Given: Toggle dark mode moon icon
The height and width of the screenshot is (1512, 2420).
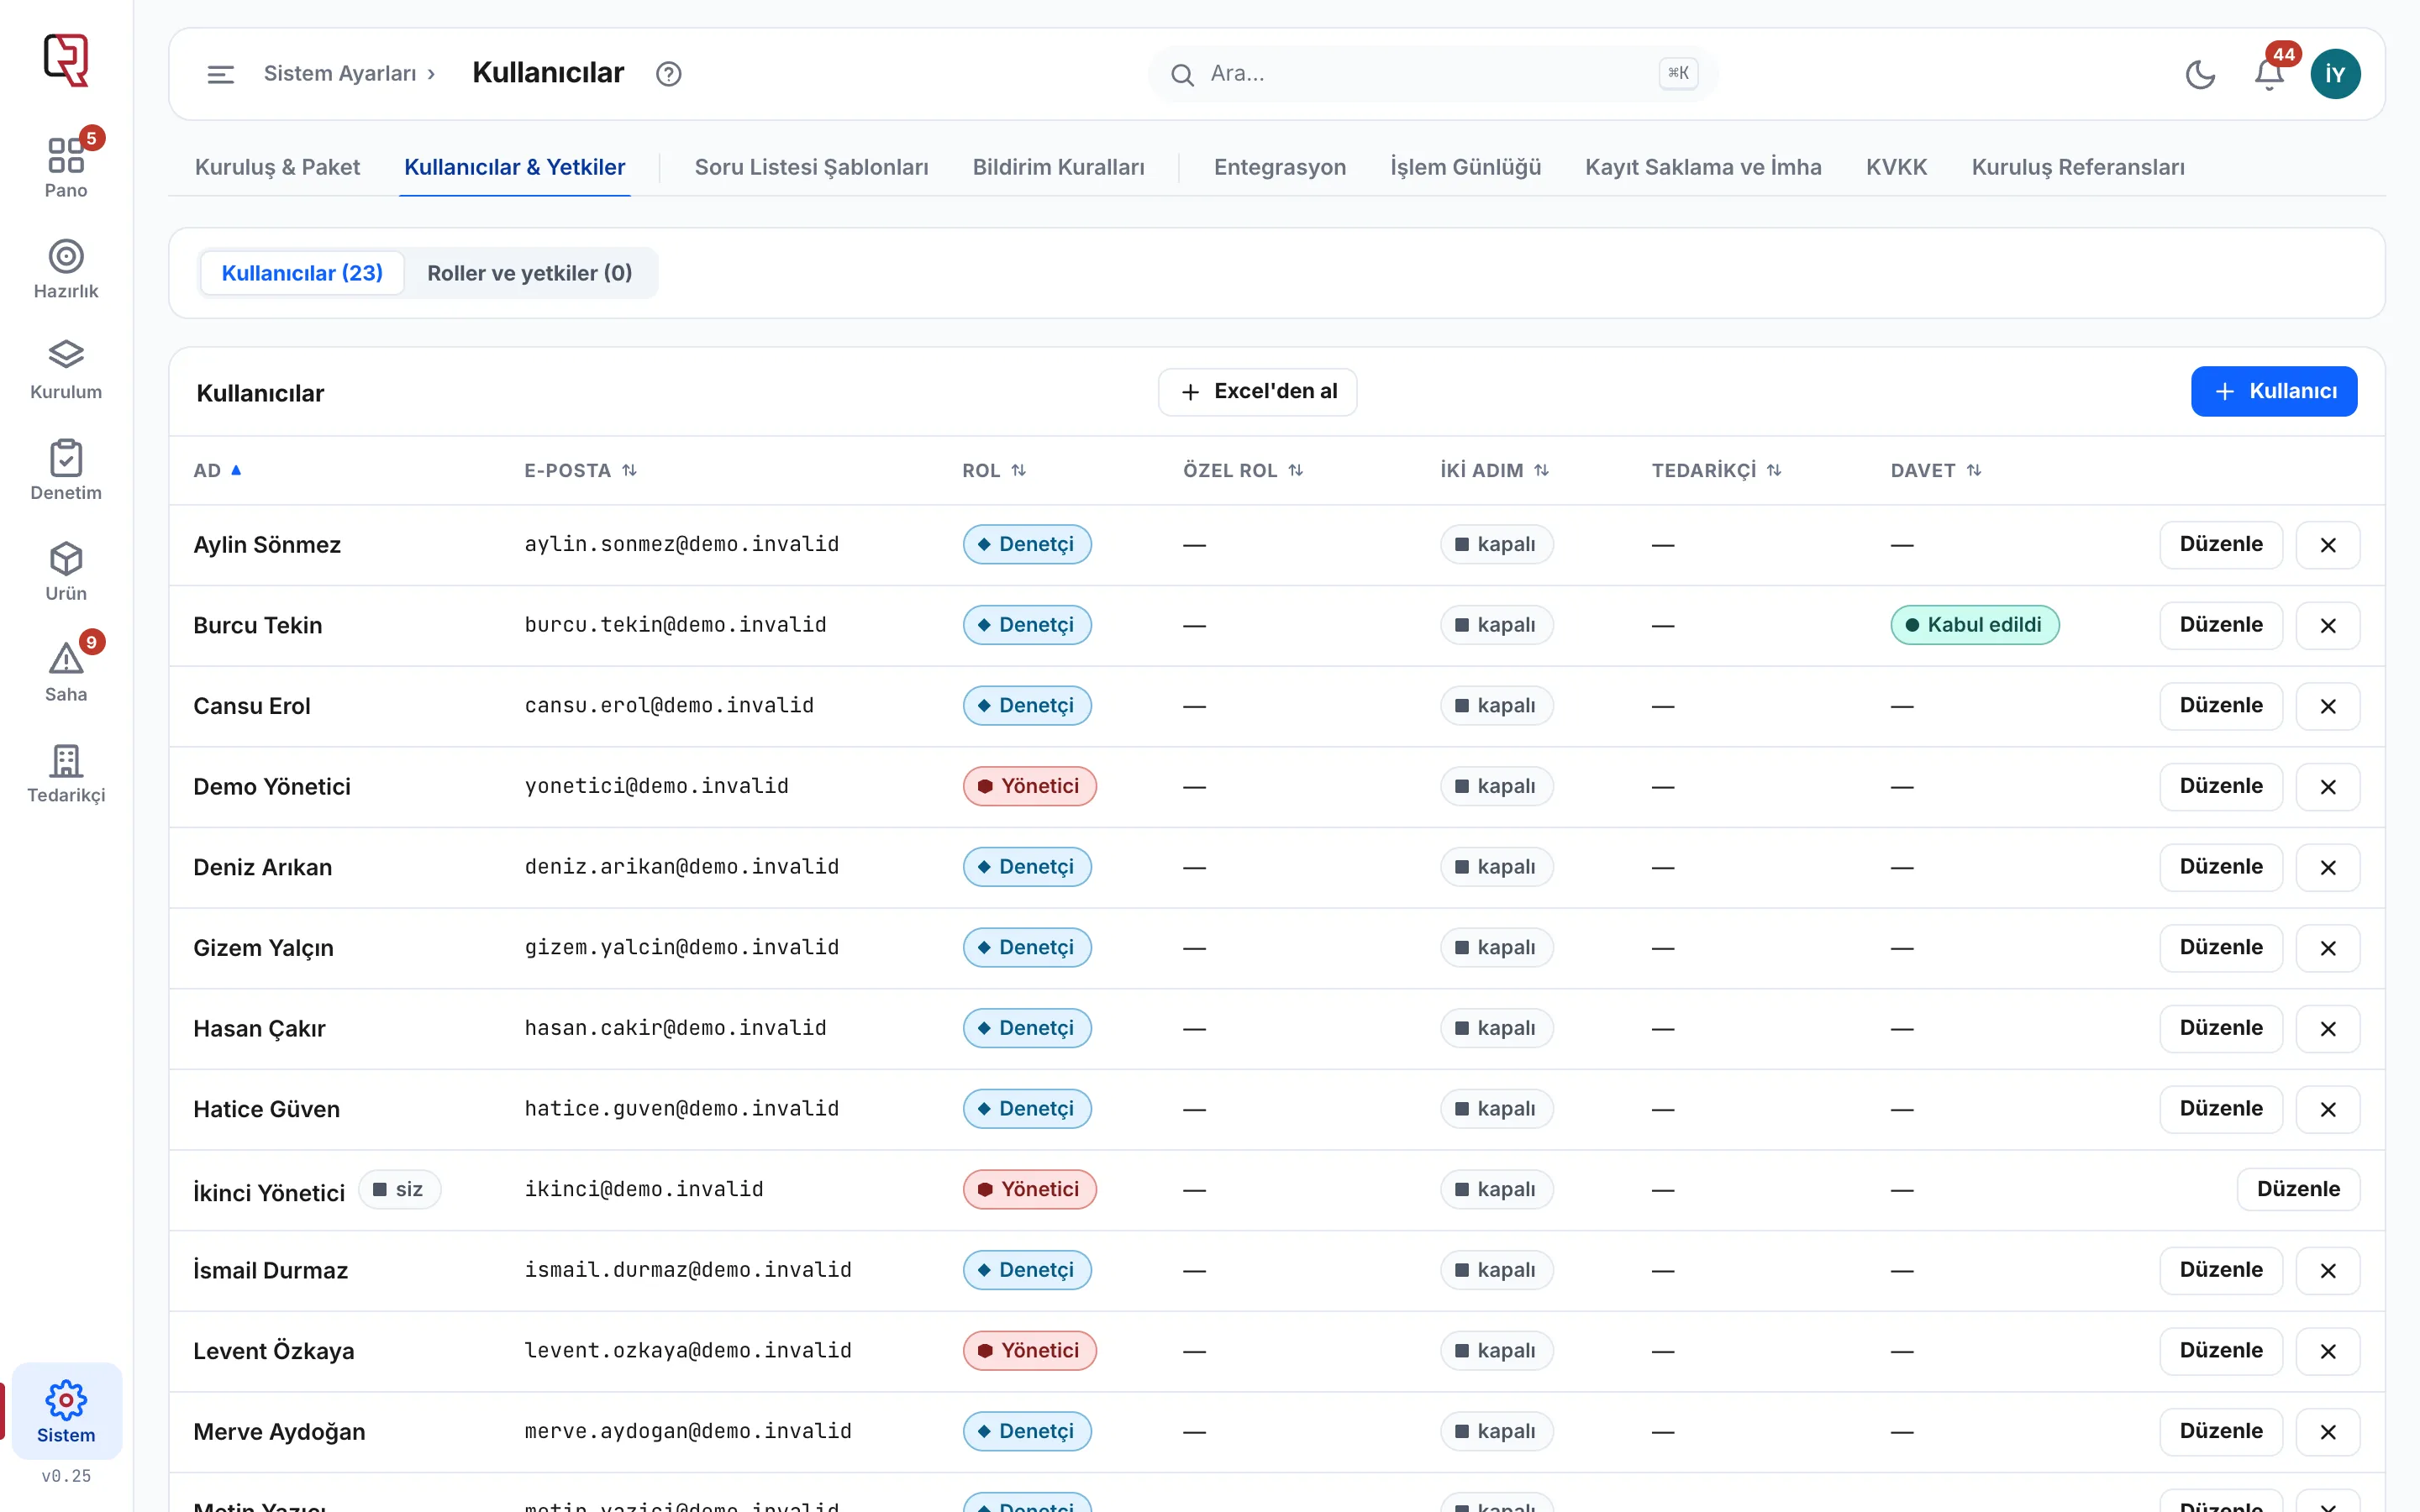Looking at the screenshot, I should 2200,74.
